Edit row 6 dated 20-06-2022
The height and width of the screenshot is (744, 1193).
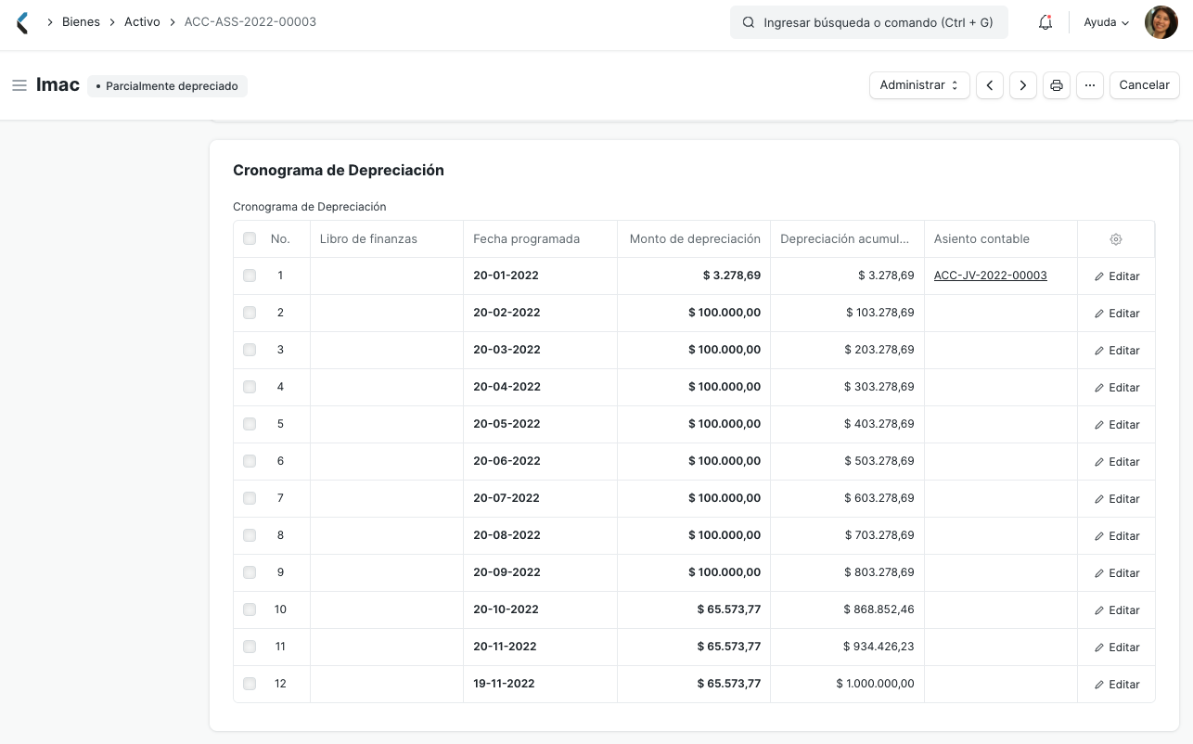(x=1117, y=462)
